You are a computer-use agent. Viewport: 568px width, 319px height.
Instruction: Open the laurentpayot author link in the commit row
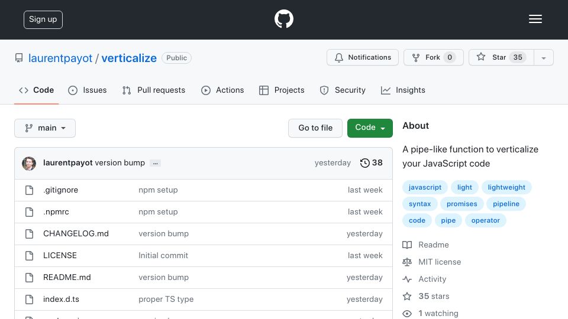(67, 163)
